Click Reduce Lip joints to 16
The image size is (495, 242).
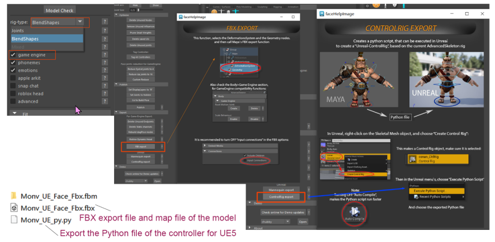[x=141, y=74]
